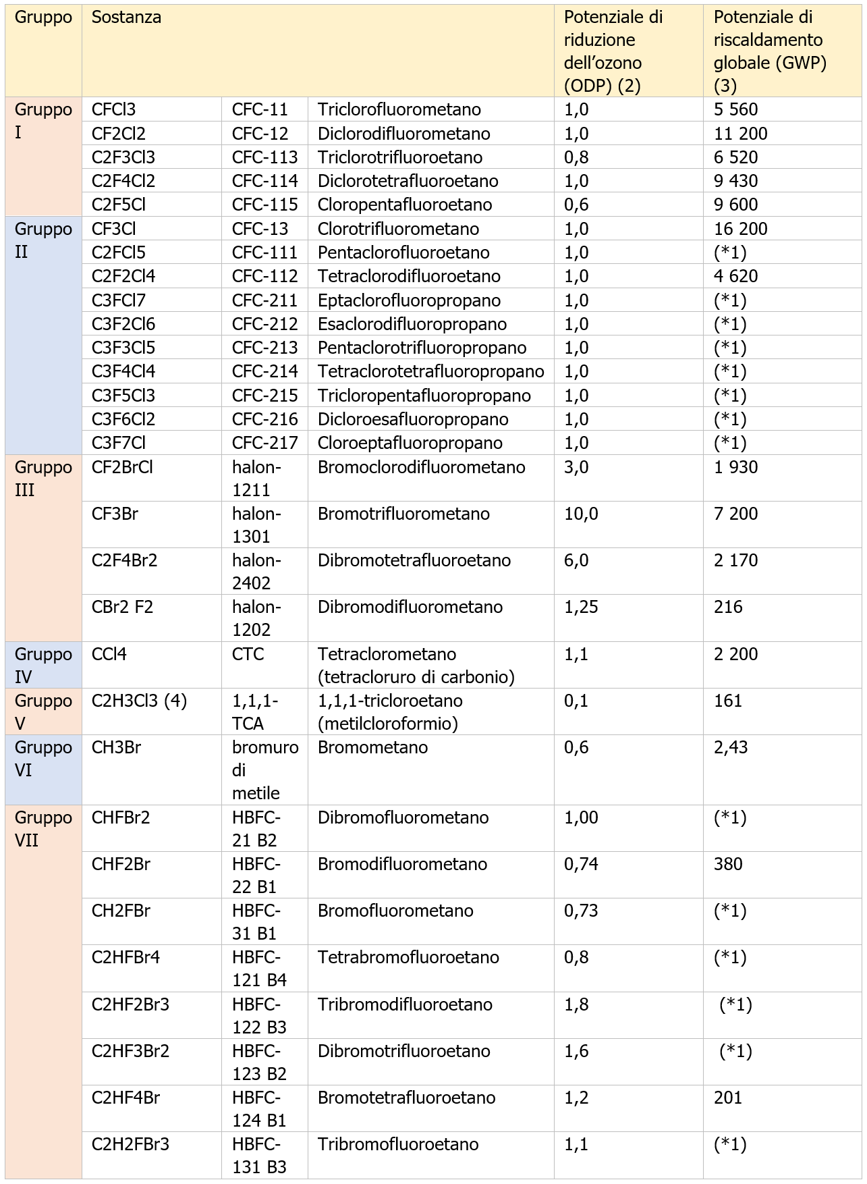Select the GWP value 16 200
The width and height of the screenshot is (867, 1184).
coord(740,229)
